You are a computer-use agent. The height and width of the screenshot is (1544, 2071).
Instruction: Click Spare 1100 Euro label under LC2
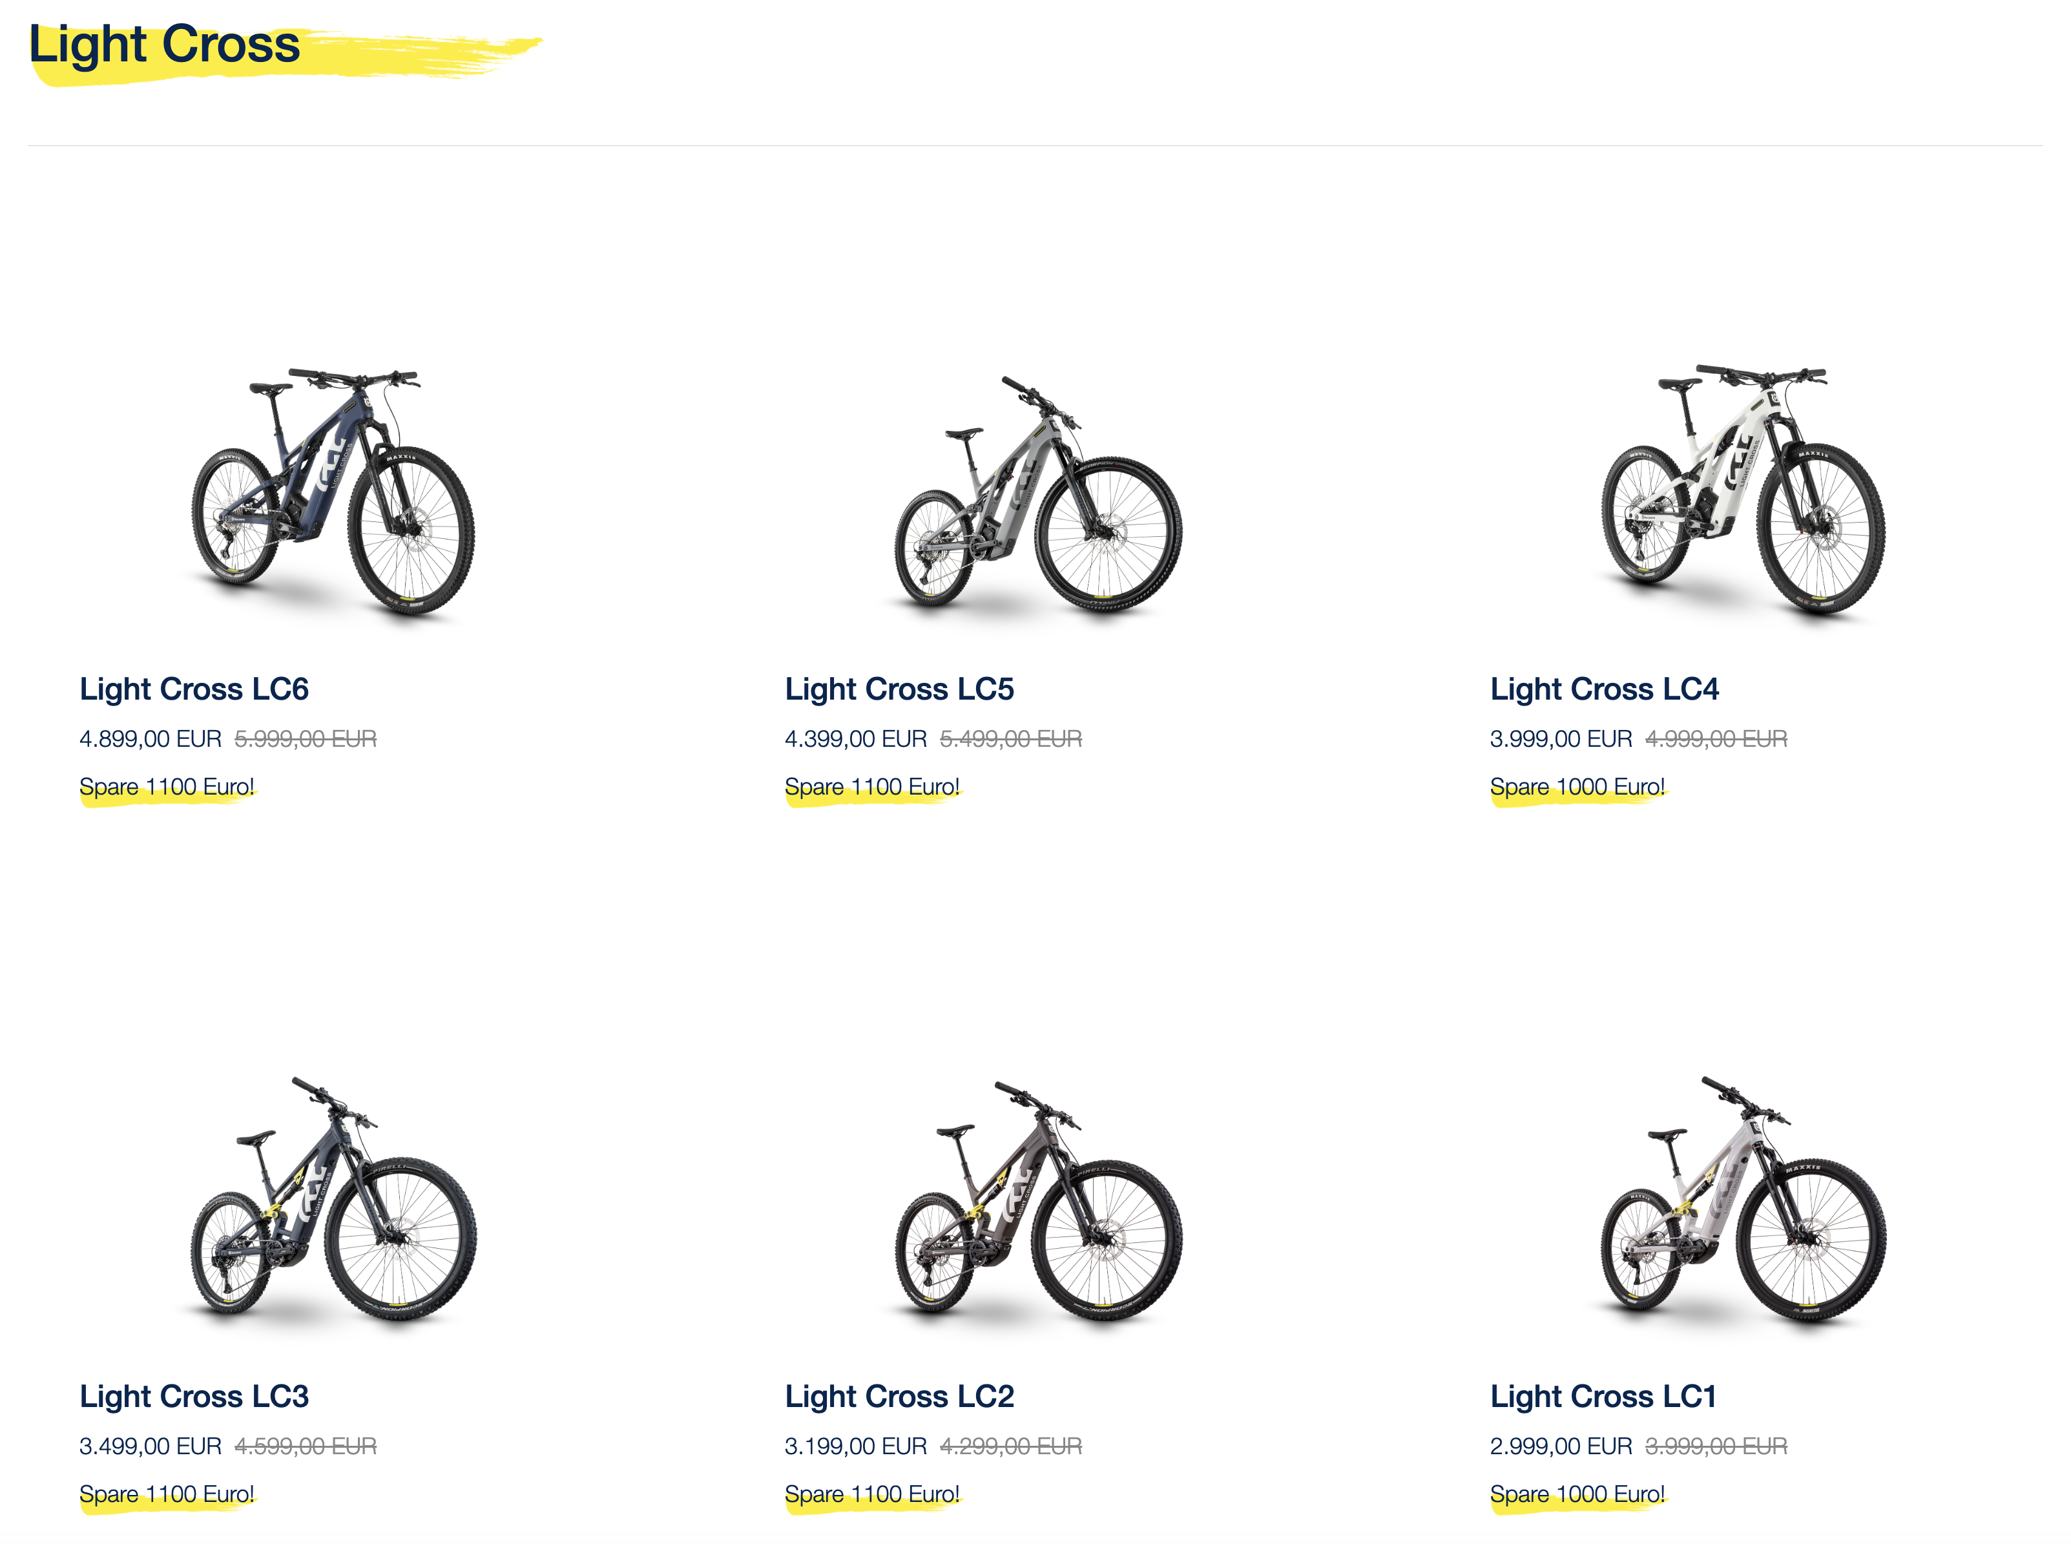point(872,1494)
